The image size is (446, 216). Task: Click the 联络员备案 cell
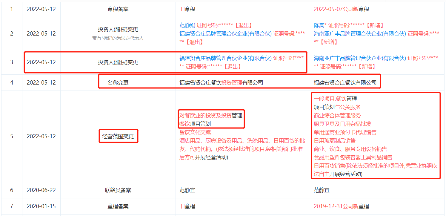(x=118, y=190)
